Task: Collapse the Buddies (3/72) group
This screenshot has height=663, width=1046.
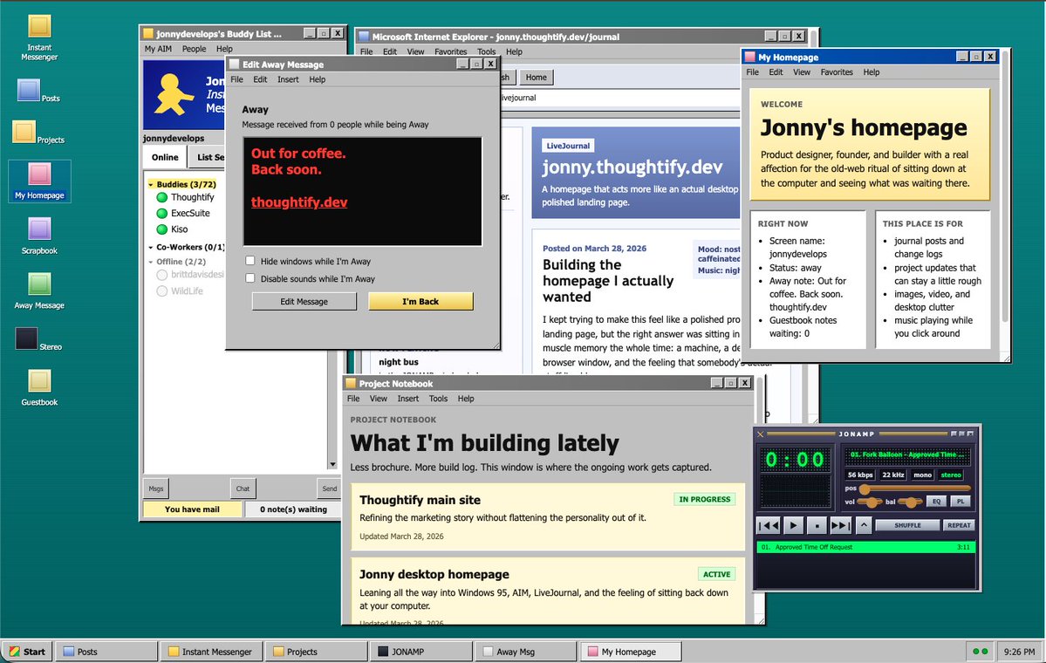Action: pyautogui.click(x=151, y=184)
